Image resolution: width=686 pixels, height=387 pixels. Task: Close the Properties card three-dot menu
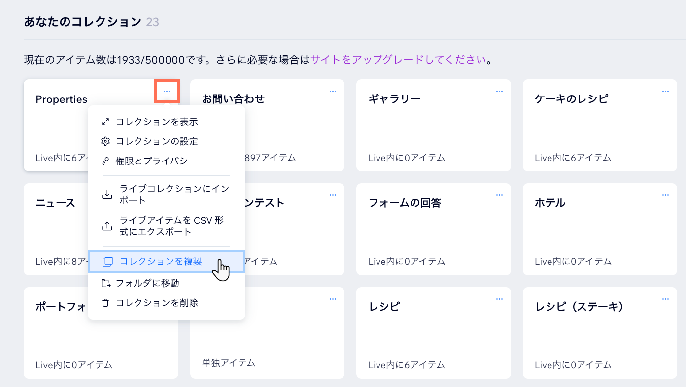pos(167,91)
